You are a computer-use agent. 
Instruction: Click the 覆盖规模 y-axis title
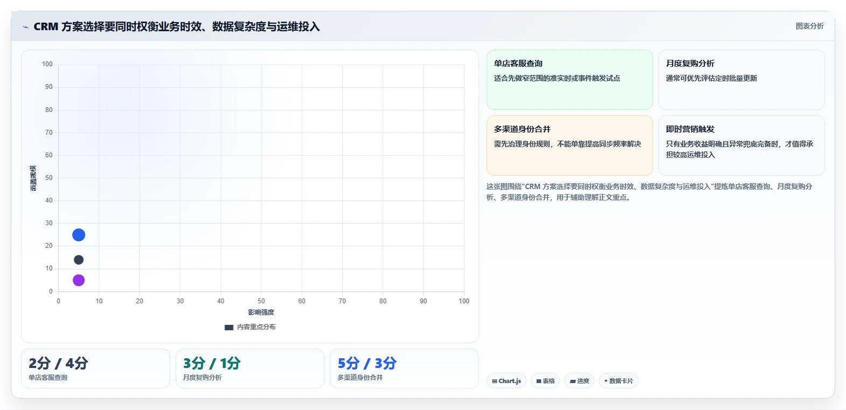(x=33, y=178)
